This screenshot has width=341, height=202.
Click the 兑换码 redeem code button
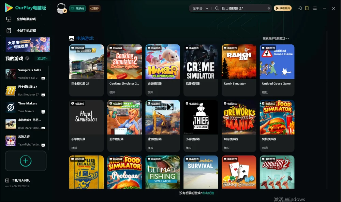pyautogui.click(x=78, y=9)
